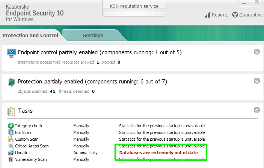Open the KSN reputation service panel
This screenshot has height=168, width=264.
pyautogui.click(x=134, y=8)
